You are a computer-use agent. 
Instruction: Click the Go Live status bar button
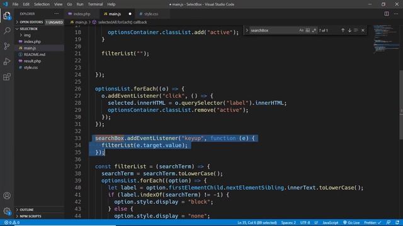click(x=351, y=222)
